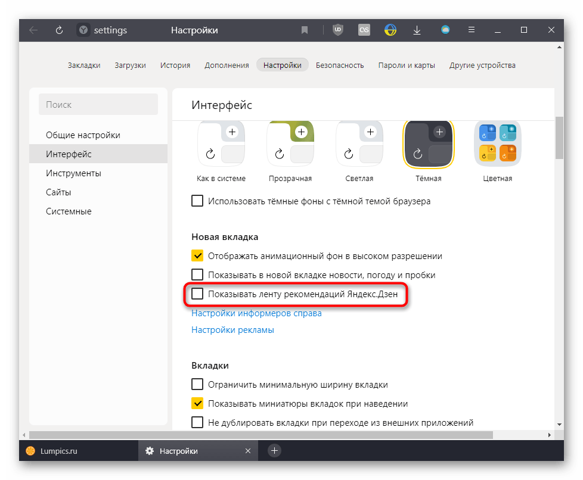Click the back navigation arrow
The height and width of the screenshot is (480, 583).
[x=33, y=30]
